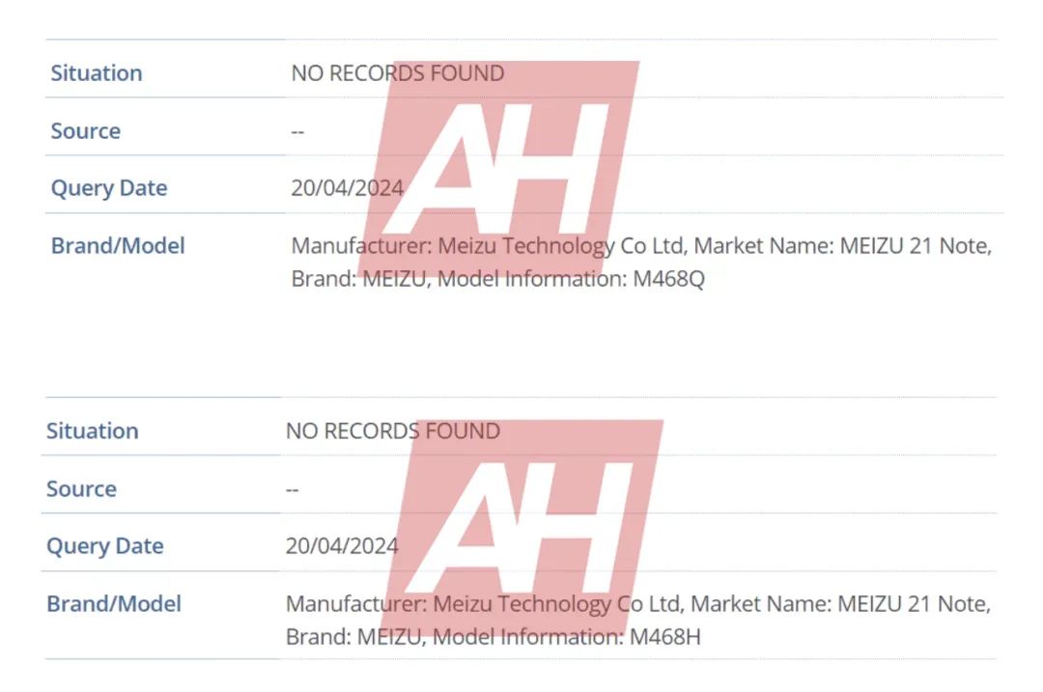Click the first table's Source dashes value

pos(297,131)
